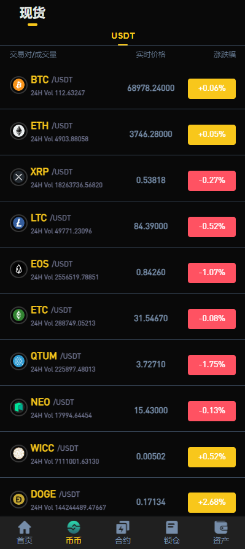Go to 首页 home tab
Image resolution: width=245 pixels, height=549 pixels.
[25, 532]
